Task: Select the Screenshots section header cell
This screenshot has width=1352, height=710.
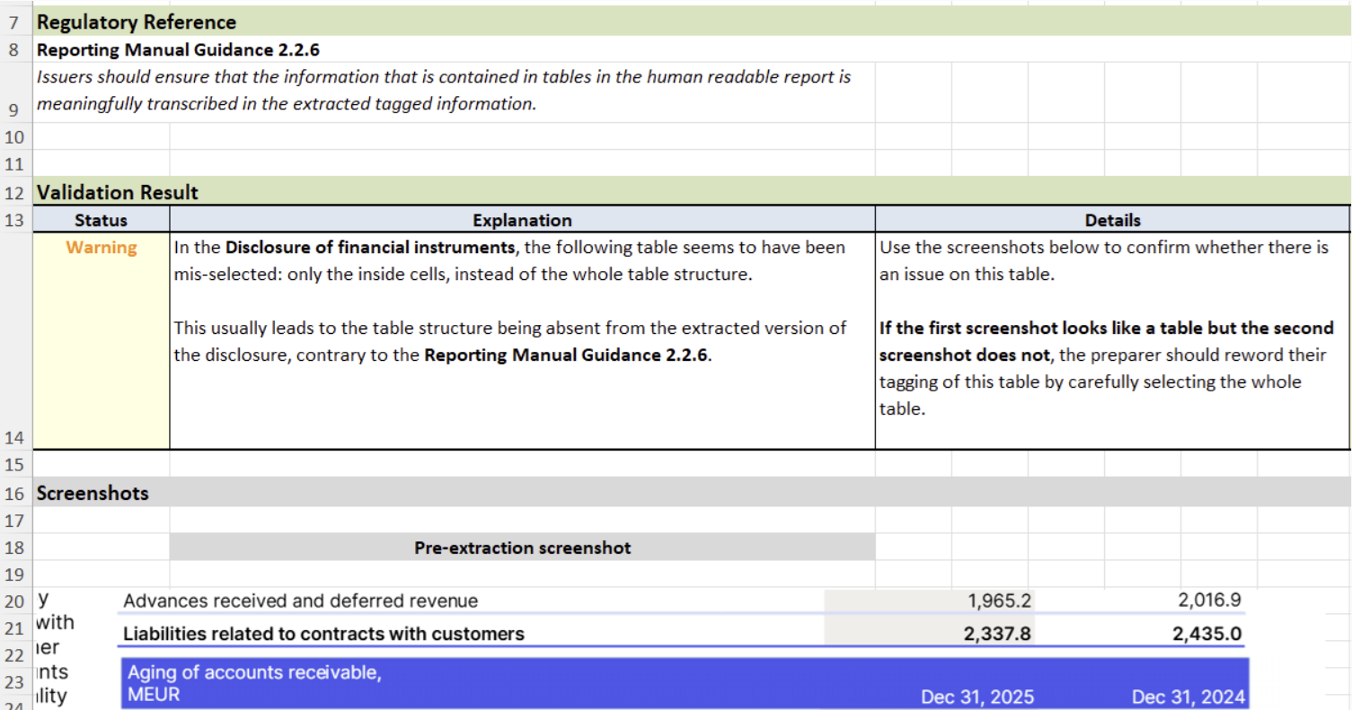Action: (91, 493)
